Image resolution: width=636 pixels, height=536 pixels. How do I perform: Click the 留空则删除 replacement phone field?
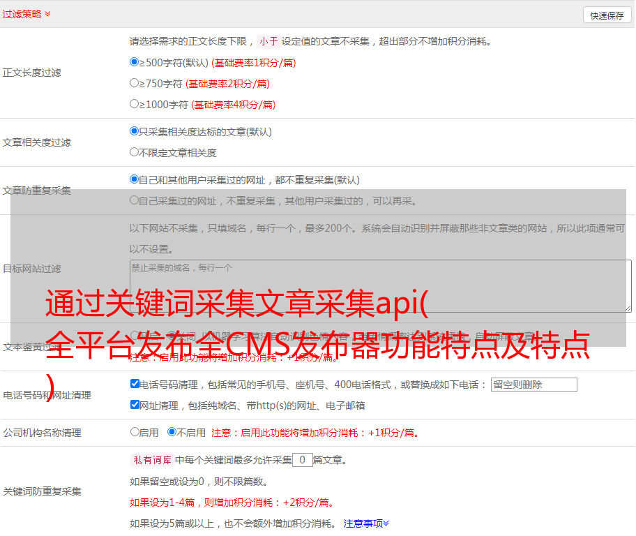coord(533,385)
